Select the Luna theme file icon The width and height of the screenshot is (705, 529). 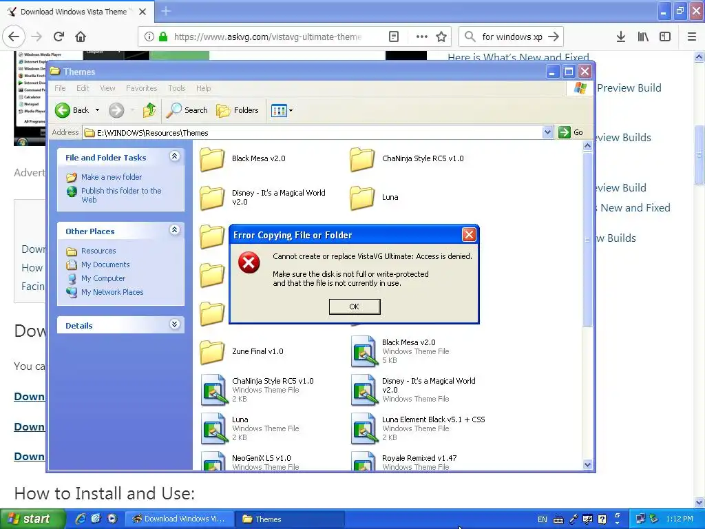(213, 428)
